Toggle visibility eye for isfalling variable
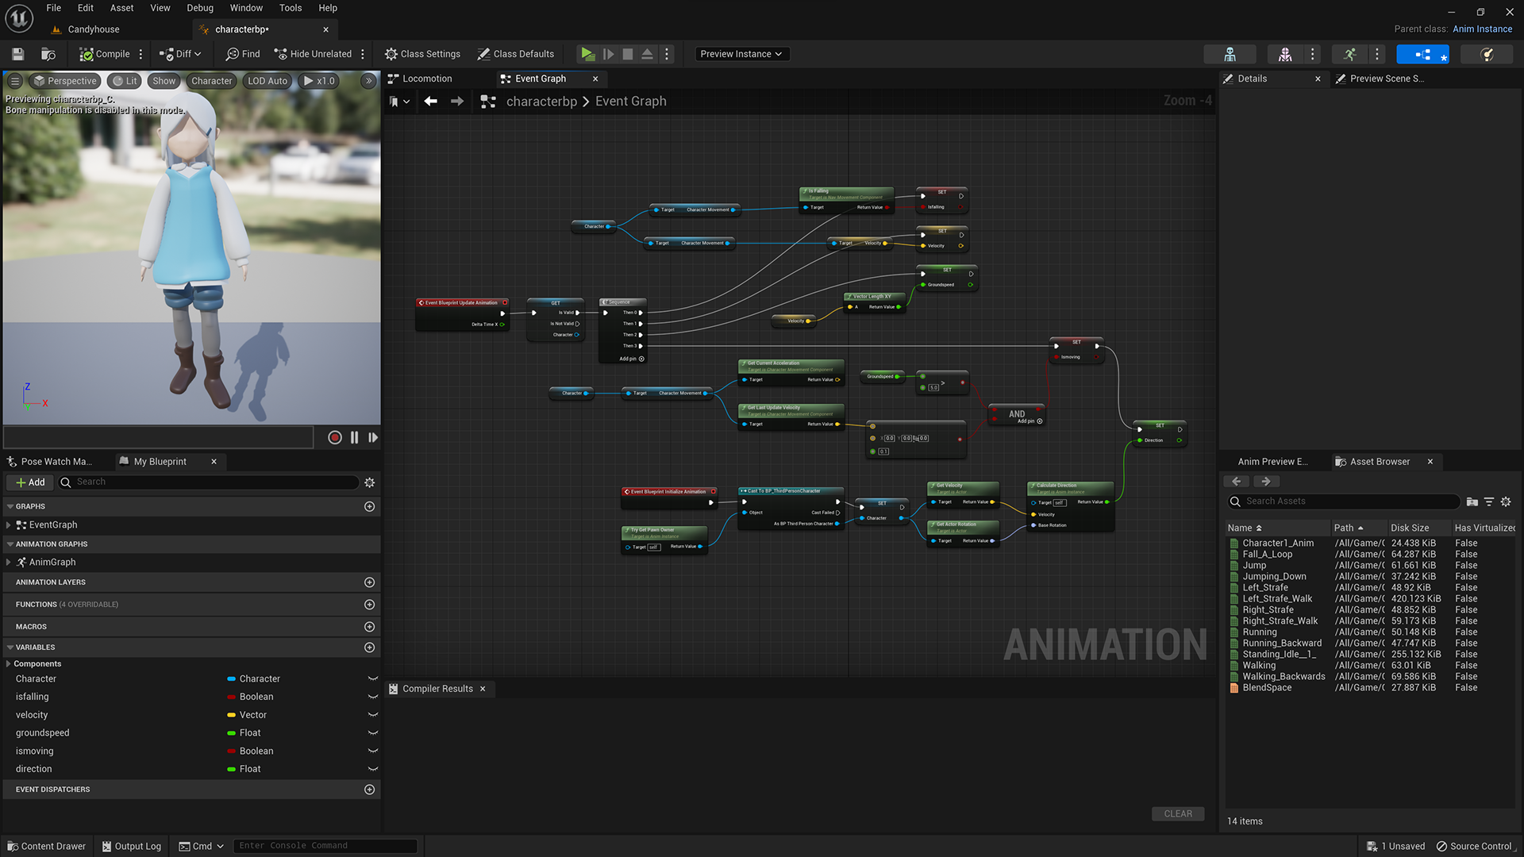Viewport: 1524px width, 857px height. 372,698
